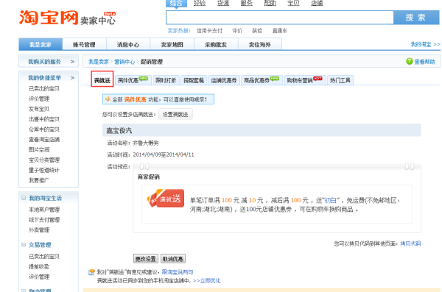Switch to the 店铺优惠券 tab

point(224,80)
